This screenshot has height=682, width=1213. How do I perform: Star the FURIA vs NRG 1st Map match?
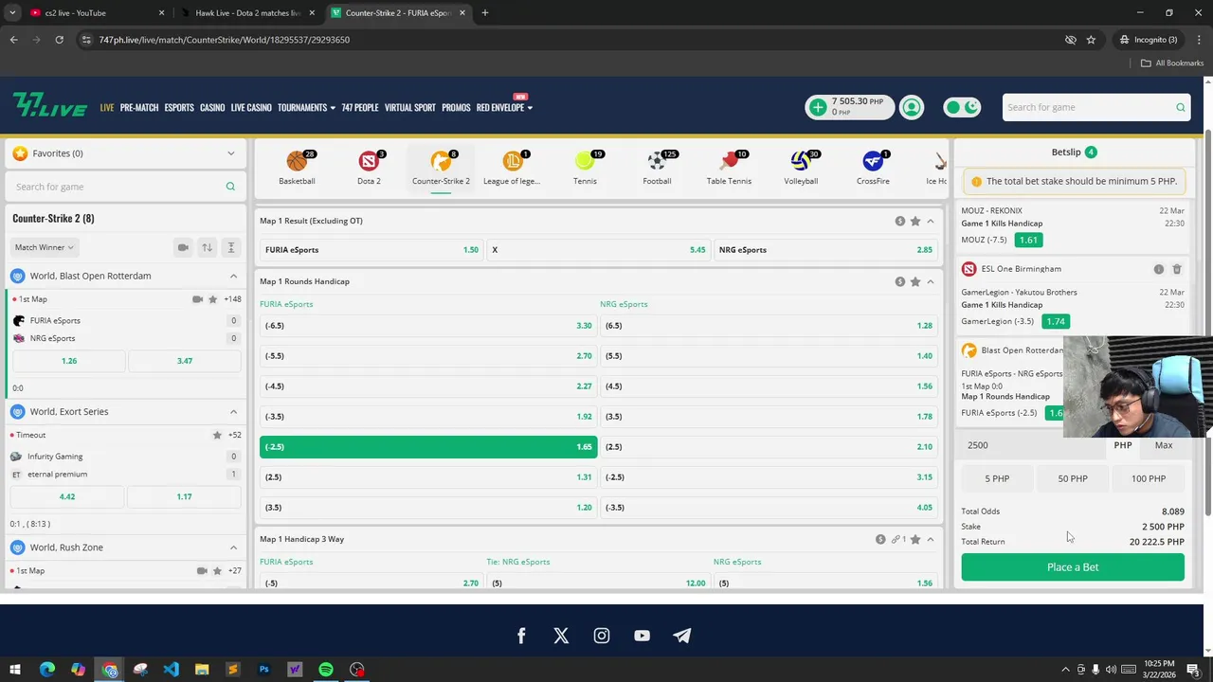coord(212,299)
